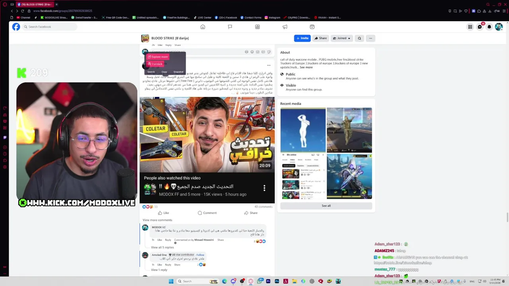Open WhatsApp from the taskbar
The height and width of the screenshot is (286, 509).
(259, 281)
